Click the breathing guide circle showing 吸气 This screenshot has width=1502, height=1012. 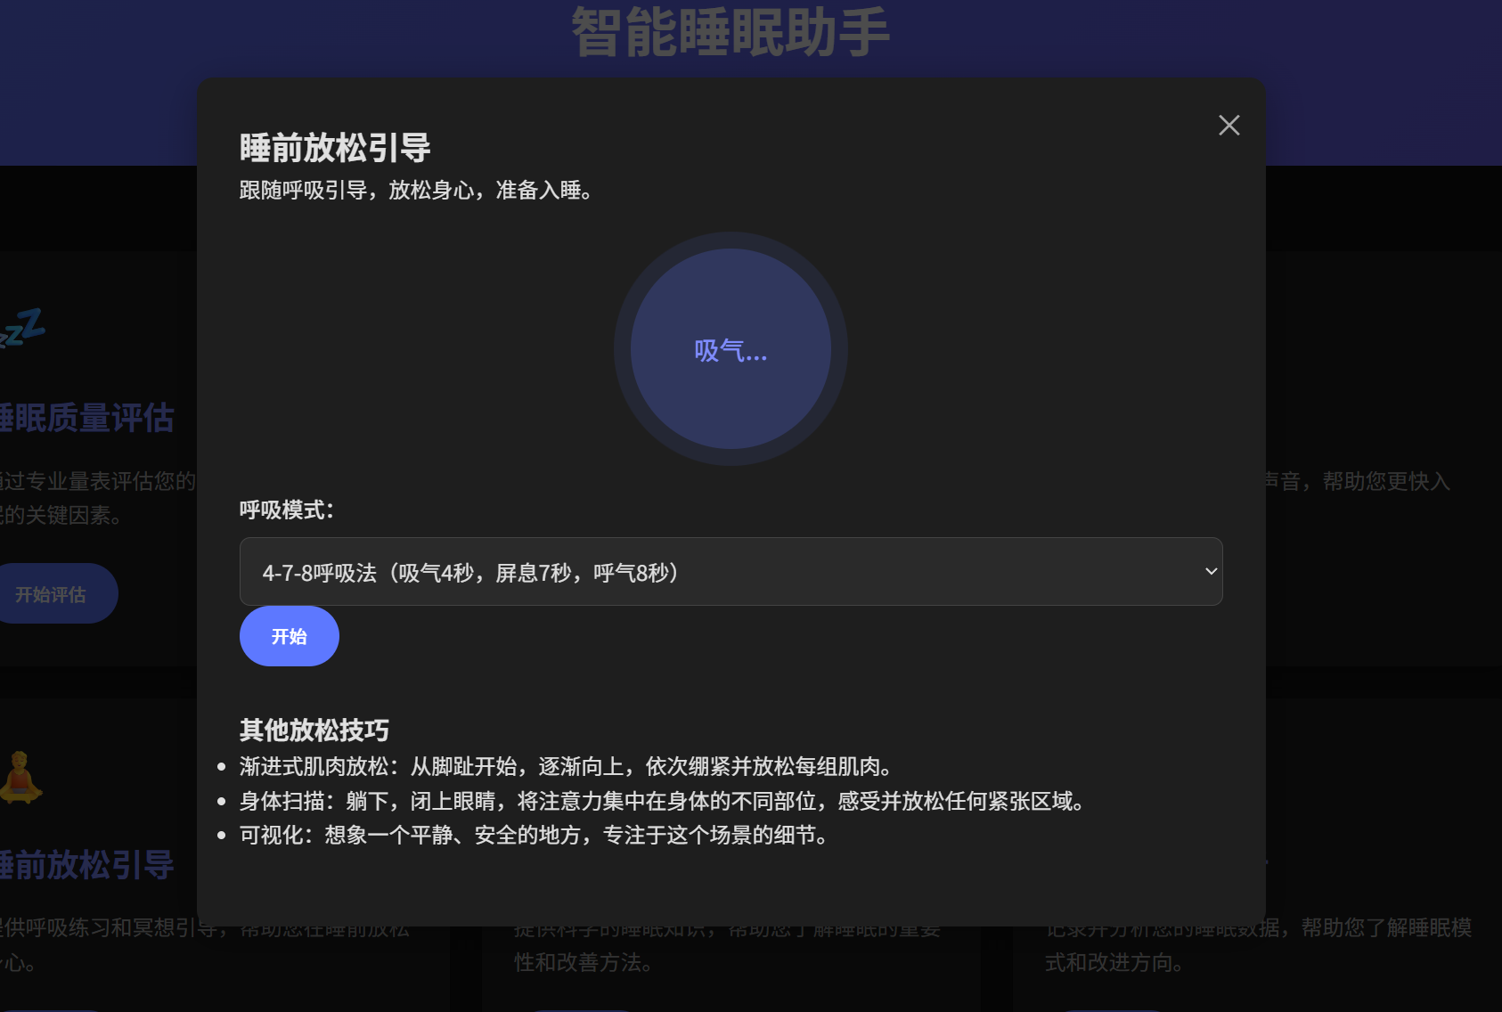tap(731, 349)
